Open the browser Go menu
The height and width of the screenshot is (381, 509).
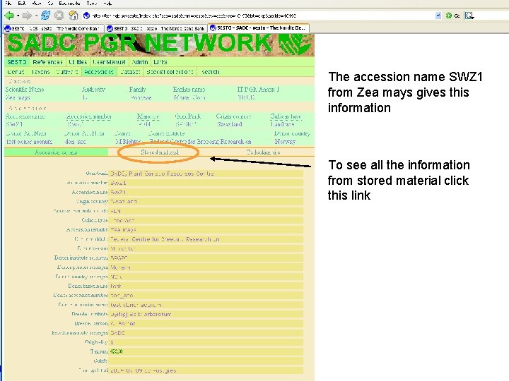tap(50, 4)
